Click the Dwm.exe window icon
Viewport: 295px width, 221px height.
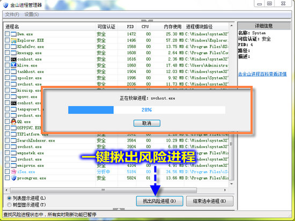13,34
